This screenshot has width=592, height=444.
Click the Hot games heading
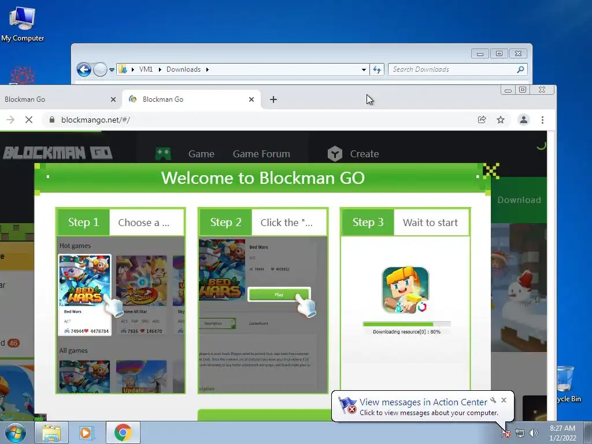(75, 246)
